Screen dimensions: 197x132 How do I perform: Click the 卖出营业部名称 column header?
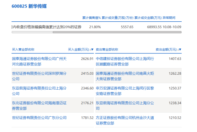coord(107,49)
